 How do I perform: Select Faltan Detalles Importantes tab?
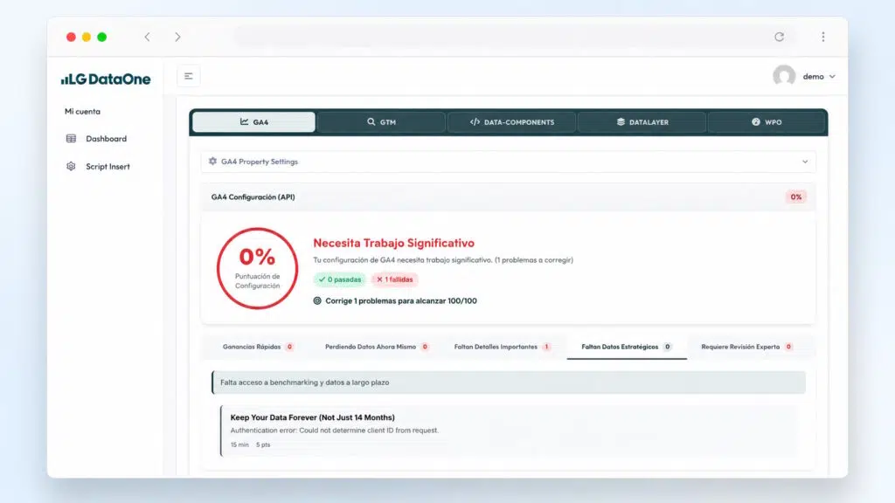coord(503,347)
